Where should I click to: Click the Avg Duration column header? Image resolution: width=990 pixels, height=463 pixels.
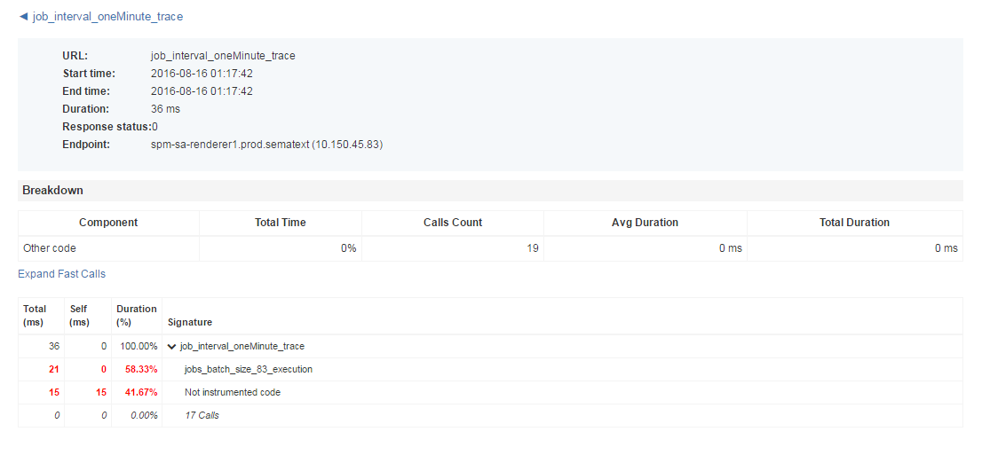[645, 223]
